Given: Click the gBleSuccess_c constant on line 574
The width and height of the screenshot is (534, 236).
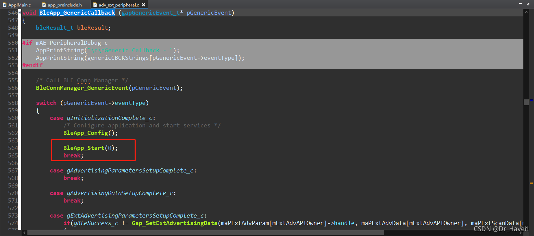Looking at the screenshot, I should pyautogui.click(x=96, y=223).
